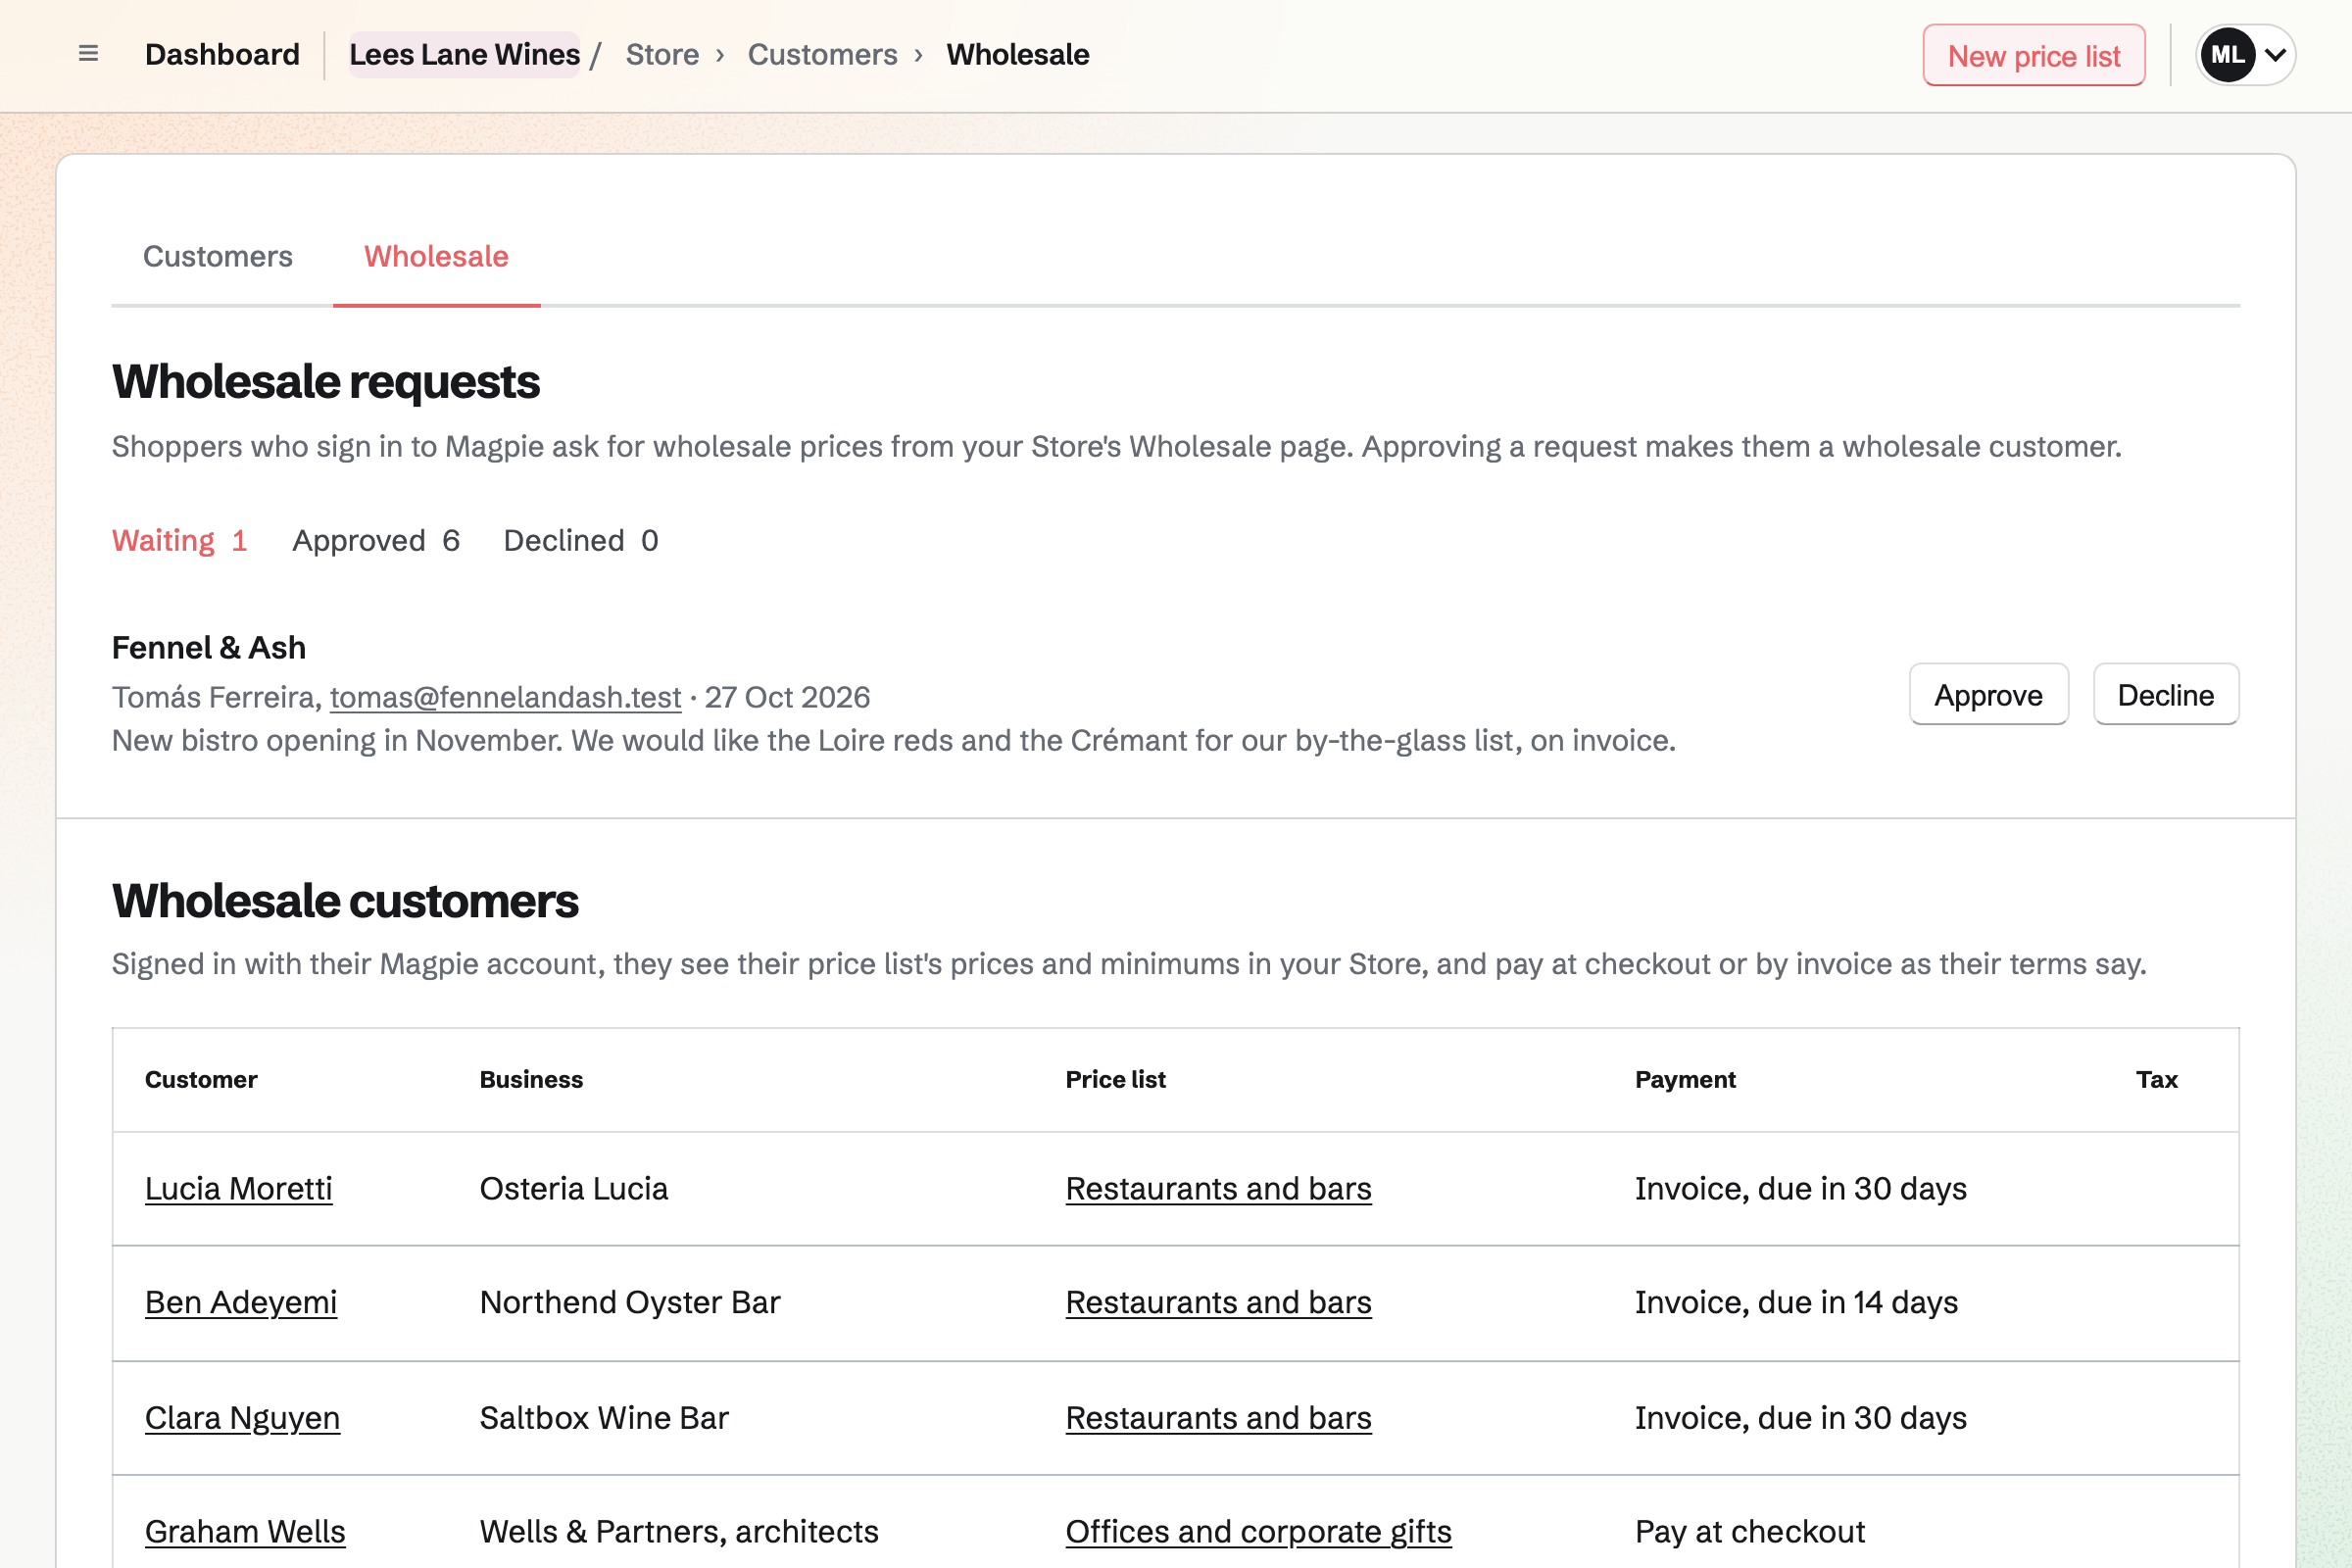Click Wells & Partners, architects cell

pos(679,1533)
